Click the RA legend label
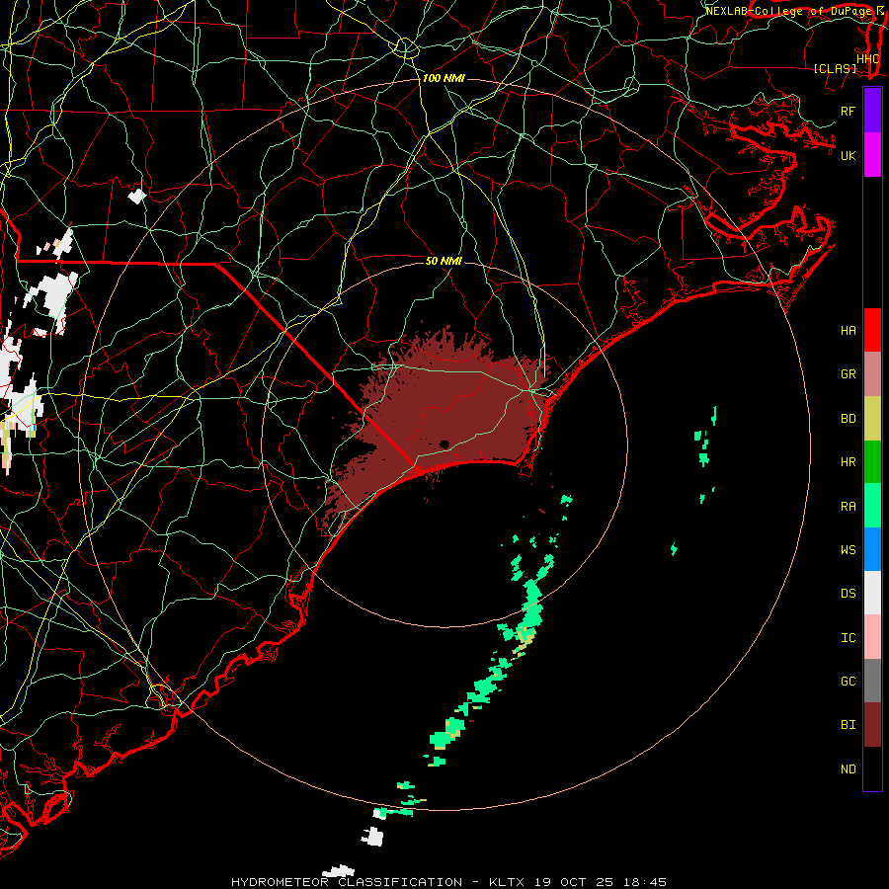Image resolution: width=889 pixels, height=889 pixels. click(848, 507)
